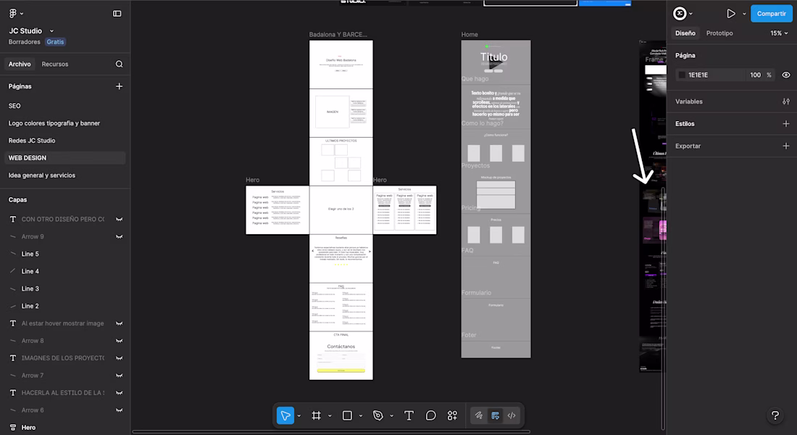Open present options chevron beside play
Screen dimensions: 797x435
(x=744, y=14)
